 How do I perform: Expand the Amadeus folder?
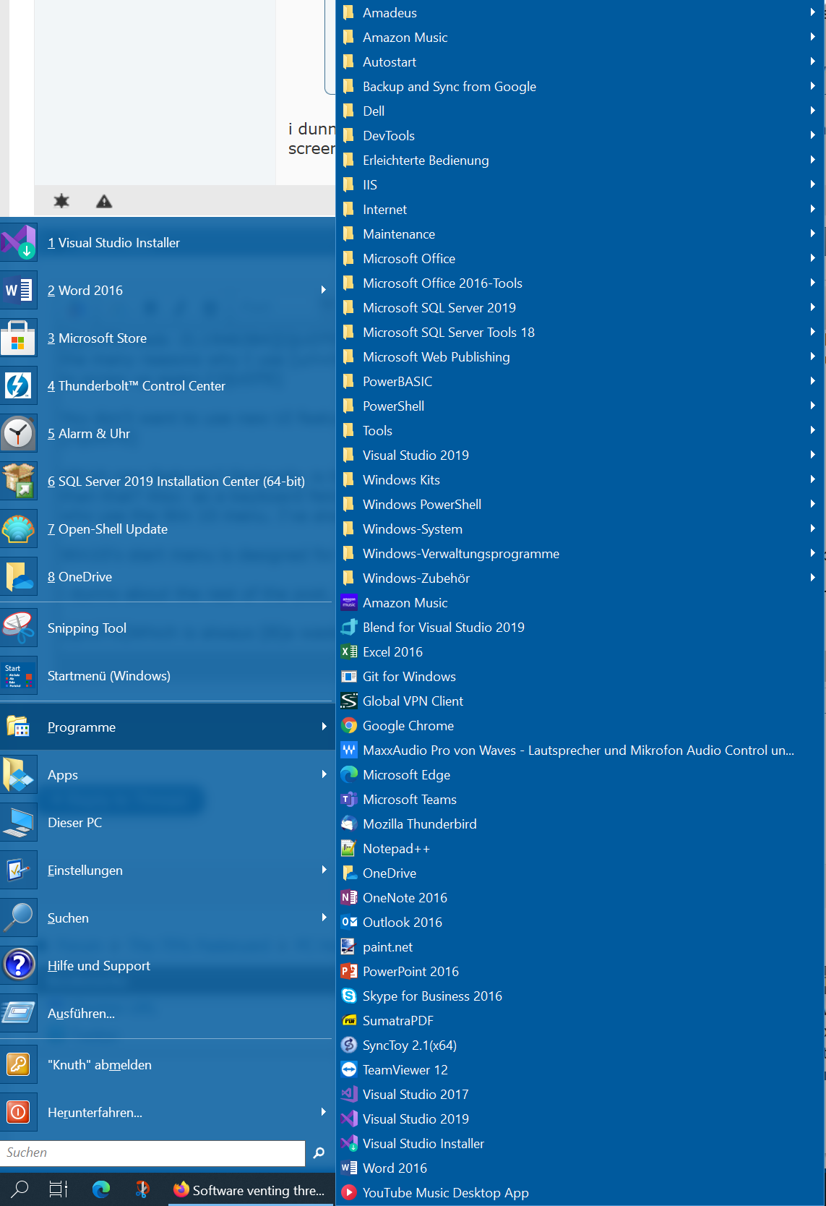coord(580,13)
